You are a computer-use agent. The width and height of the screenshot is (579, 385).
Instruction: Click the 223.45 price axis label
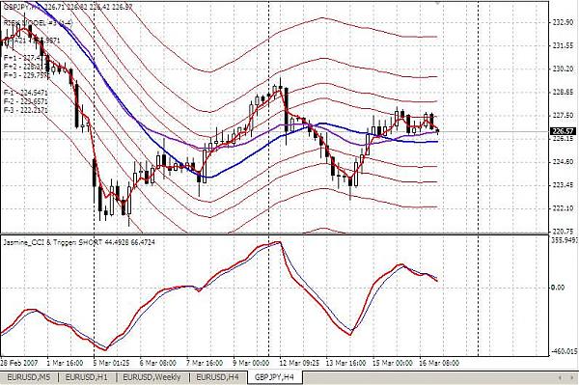(564, 185)
